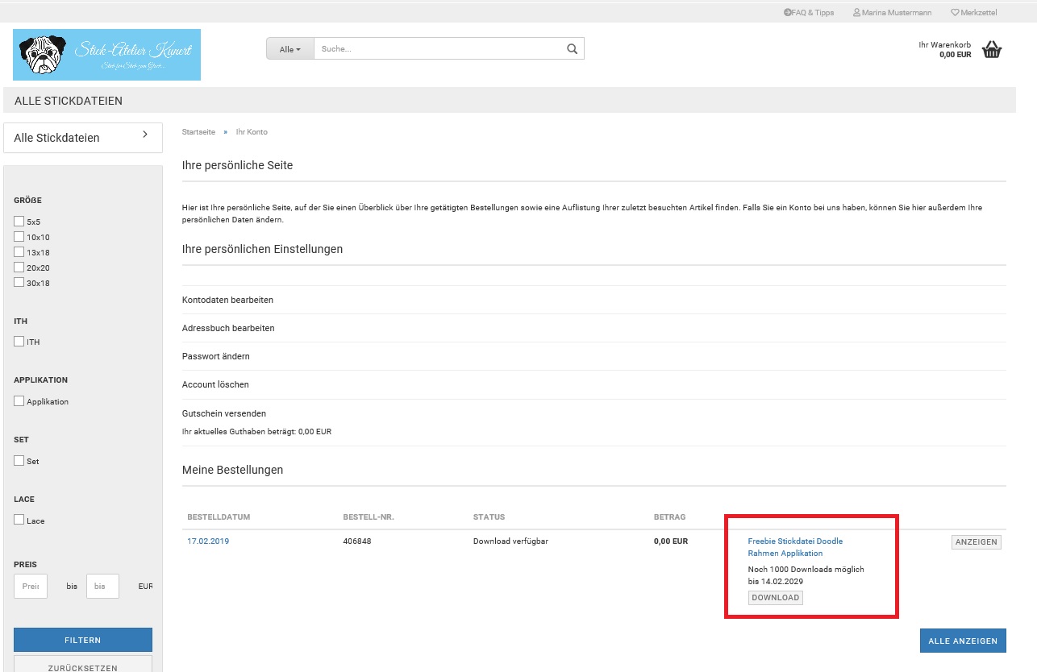Select Passwort ändern option
Screen dimensions: 1037x672
point(215,356)
